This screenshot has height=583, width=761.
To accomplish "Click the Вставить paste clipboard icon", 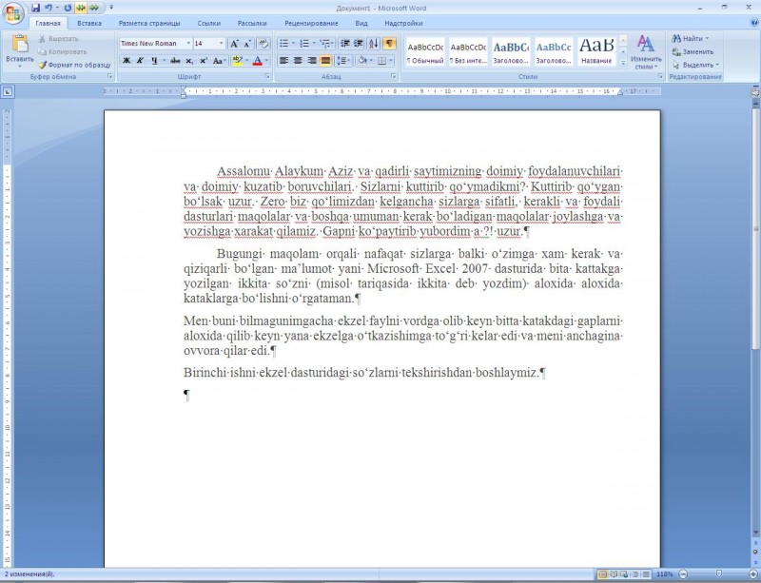I will pyautogui.click(x=20, y=43).
